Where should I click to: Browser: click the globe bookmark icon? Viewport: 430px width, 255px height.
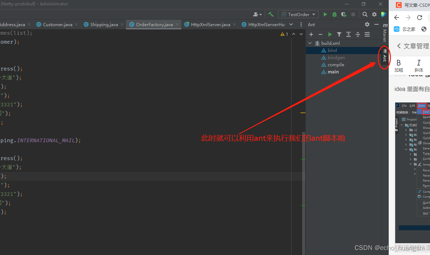424,29
